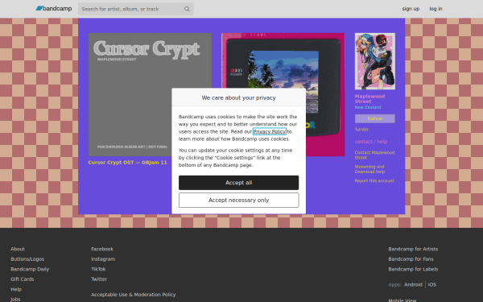
Task: Open Buttons/Logos footer link
Action: pyautogui.click(x=27, y=259)
